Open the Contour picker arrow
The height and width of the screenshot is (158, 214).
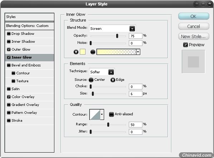[102, 114]
